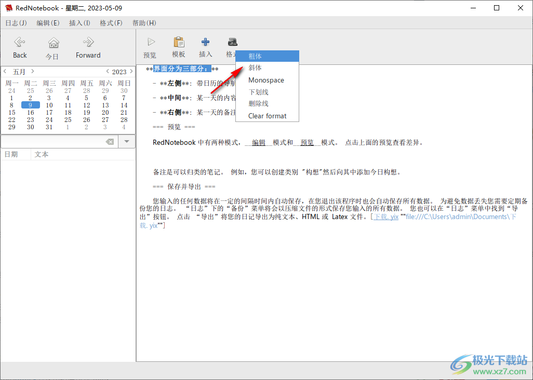Expand the search dropdown arrow

click(127, 142)
